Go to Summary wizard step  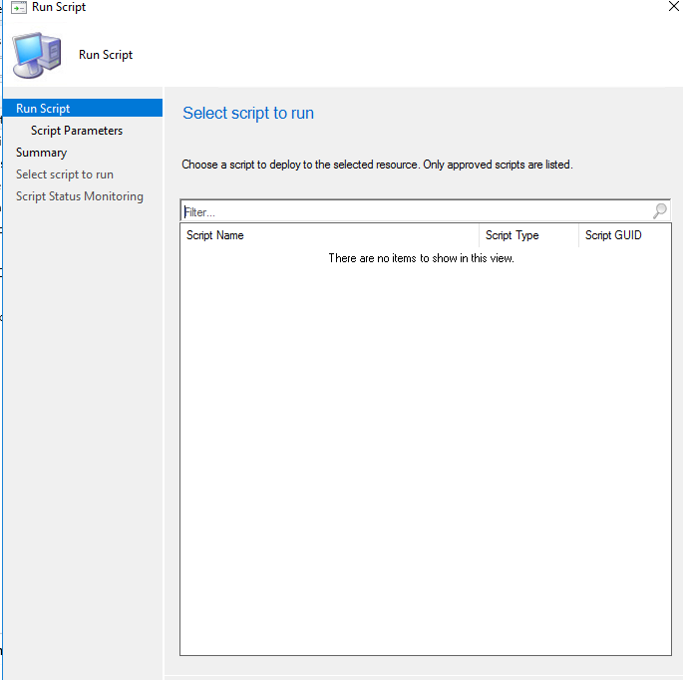(x=42, y=153)
